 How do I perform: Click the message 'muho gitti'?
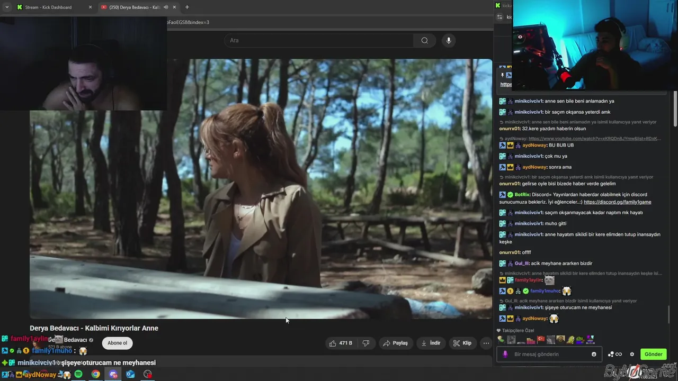click(x=556, y=223)
